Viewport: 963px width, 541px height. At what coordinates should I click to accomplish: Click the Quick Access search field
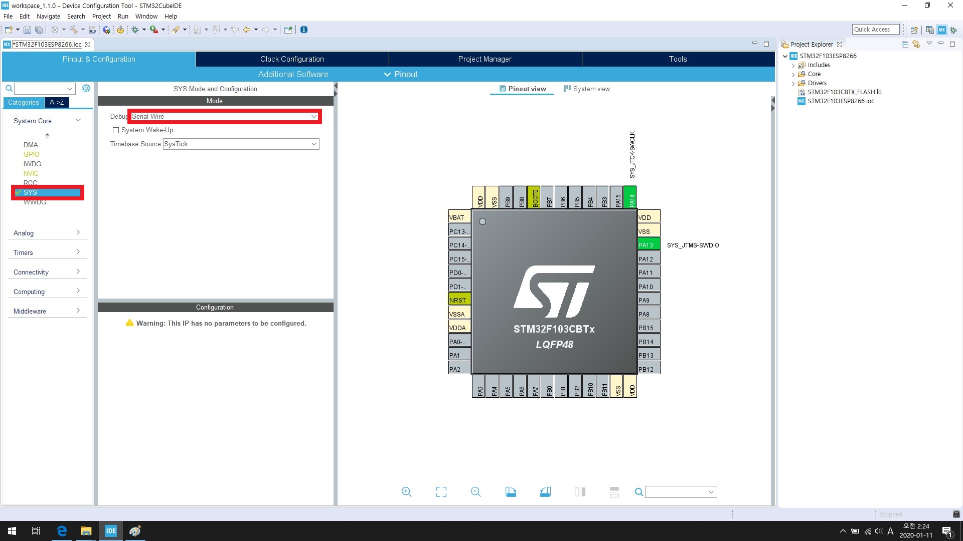pyautogui.click(x=875, y=30)
